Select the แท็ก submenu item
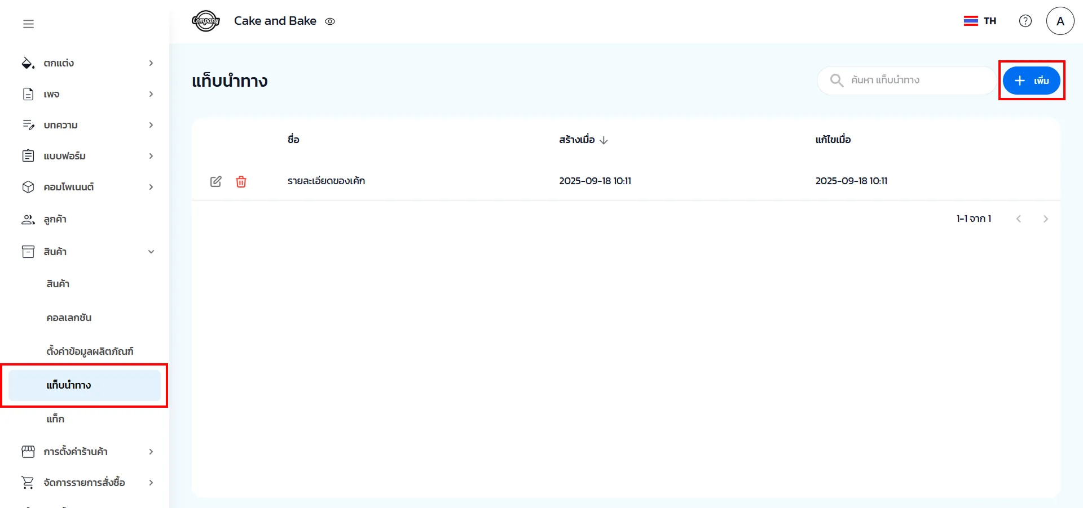This screenshot has height=508, width=1083. tap(55, 419)
